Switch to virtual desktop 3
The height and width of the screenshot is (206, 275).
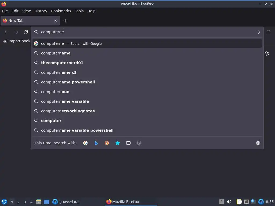point(25,202)
